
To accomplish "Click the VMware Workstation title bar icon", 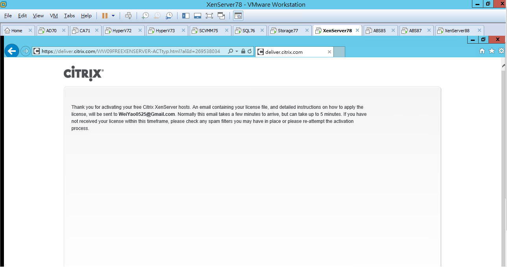I will coord(4,4).
